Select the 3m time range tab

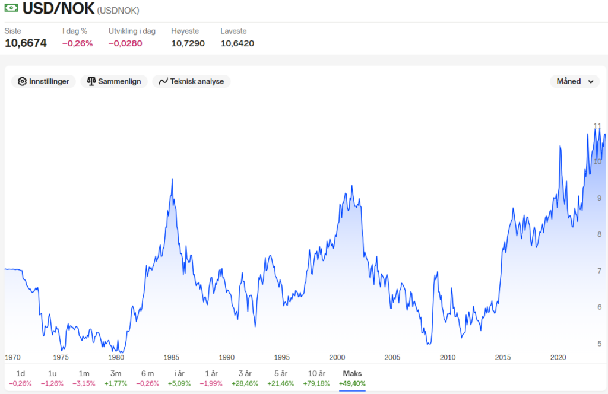pyautogui.click(x=116, y=378)
